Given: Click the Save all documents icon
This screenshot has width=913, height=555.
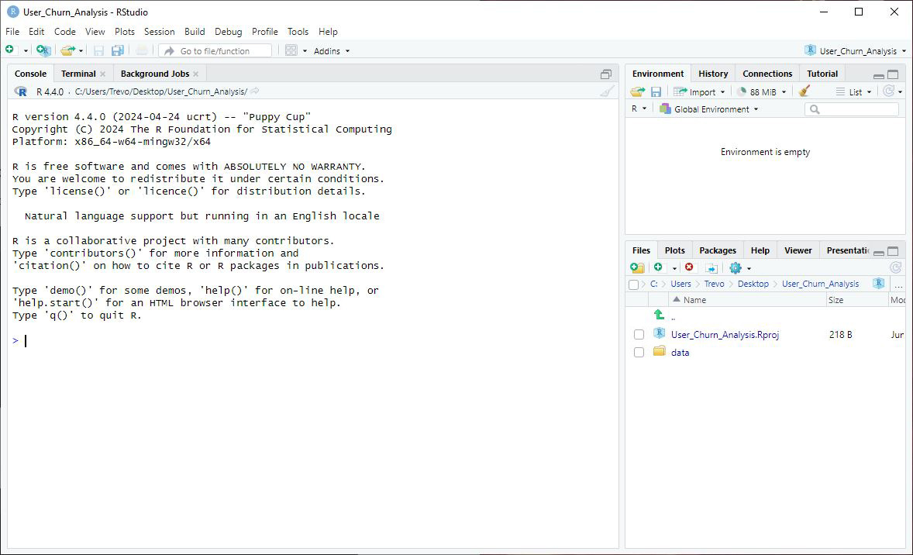Looking at the screenshot, I should [118, 50].
